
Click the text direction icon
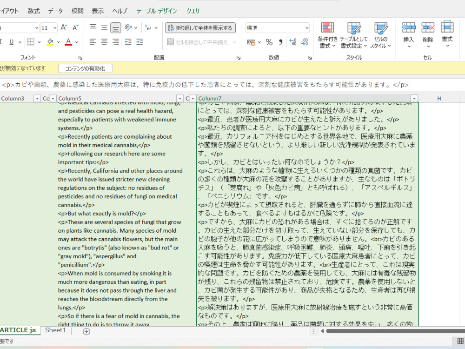148,27
